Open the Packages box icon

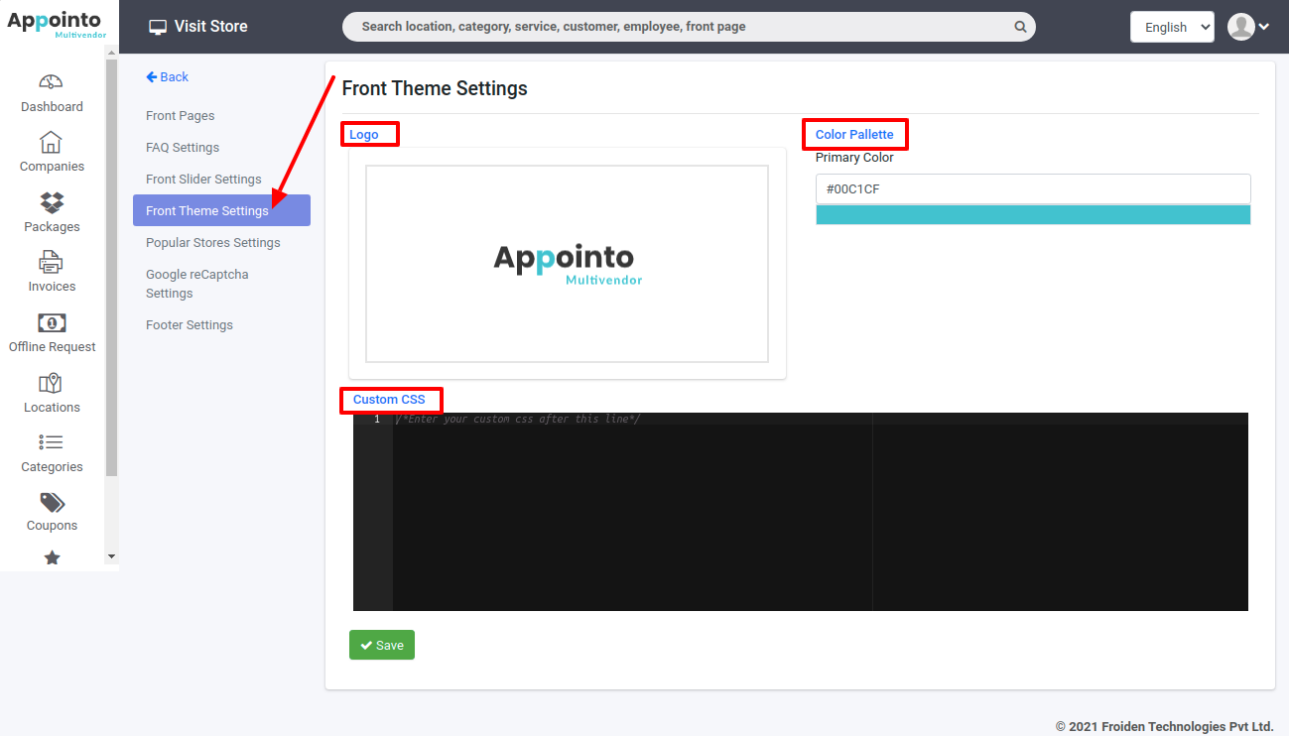[x=52, y=202]
